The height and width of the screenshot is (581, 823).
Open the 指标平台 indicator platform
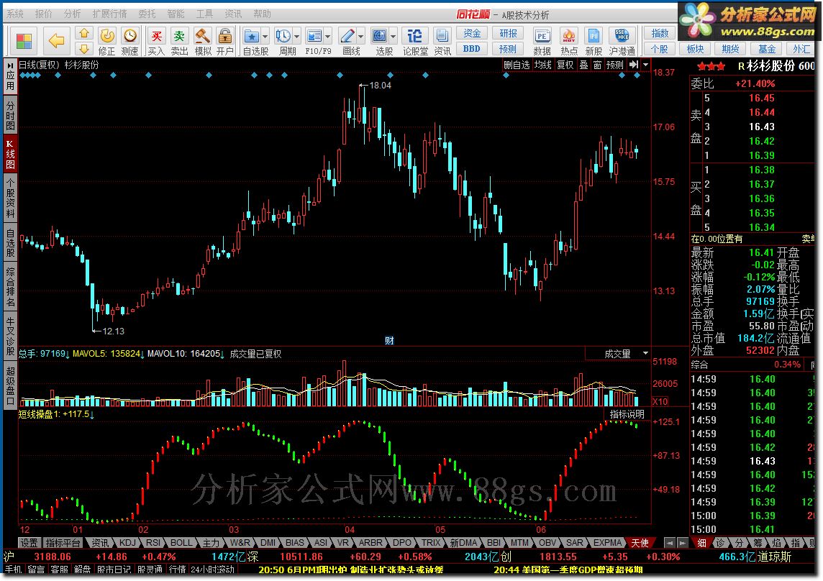tap(63, 543)
